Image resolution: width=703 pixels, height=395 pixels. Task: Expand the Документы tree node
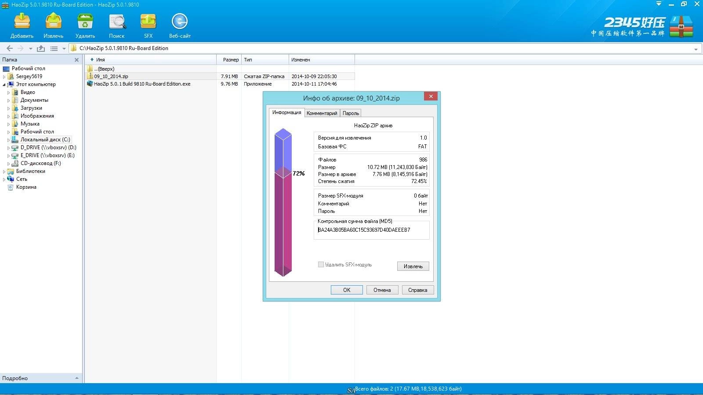click(8, 101)
